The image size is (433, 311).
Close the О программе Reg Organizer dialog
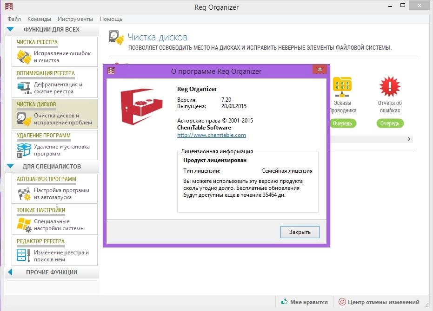[x=320, y=70]
